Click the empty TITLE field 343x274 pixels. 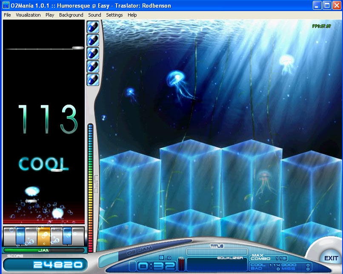[x=217, y=252]
